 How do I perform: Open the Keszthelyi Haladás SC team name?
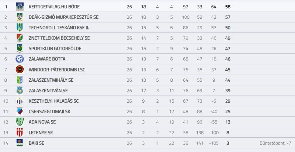pos(53,101)
